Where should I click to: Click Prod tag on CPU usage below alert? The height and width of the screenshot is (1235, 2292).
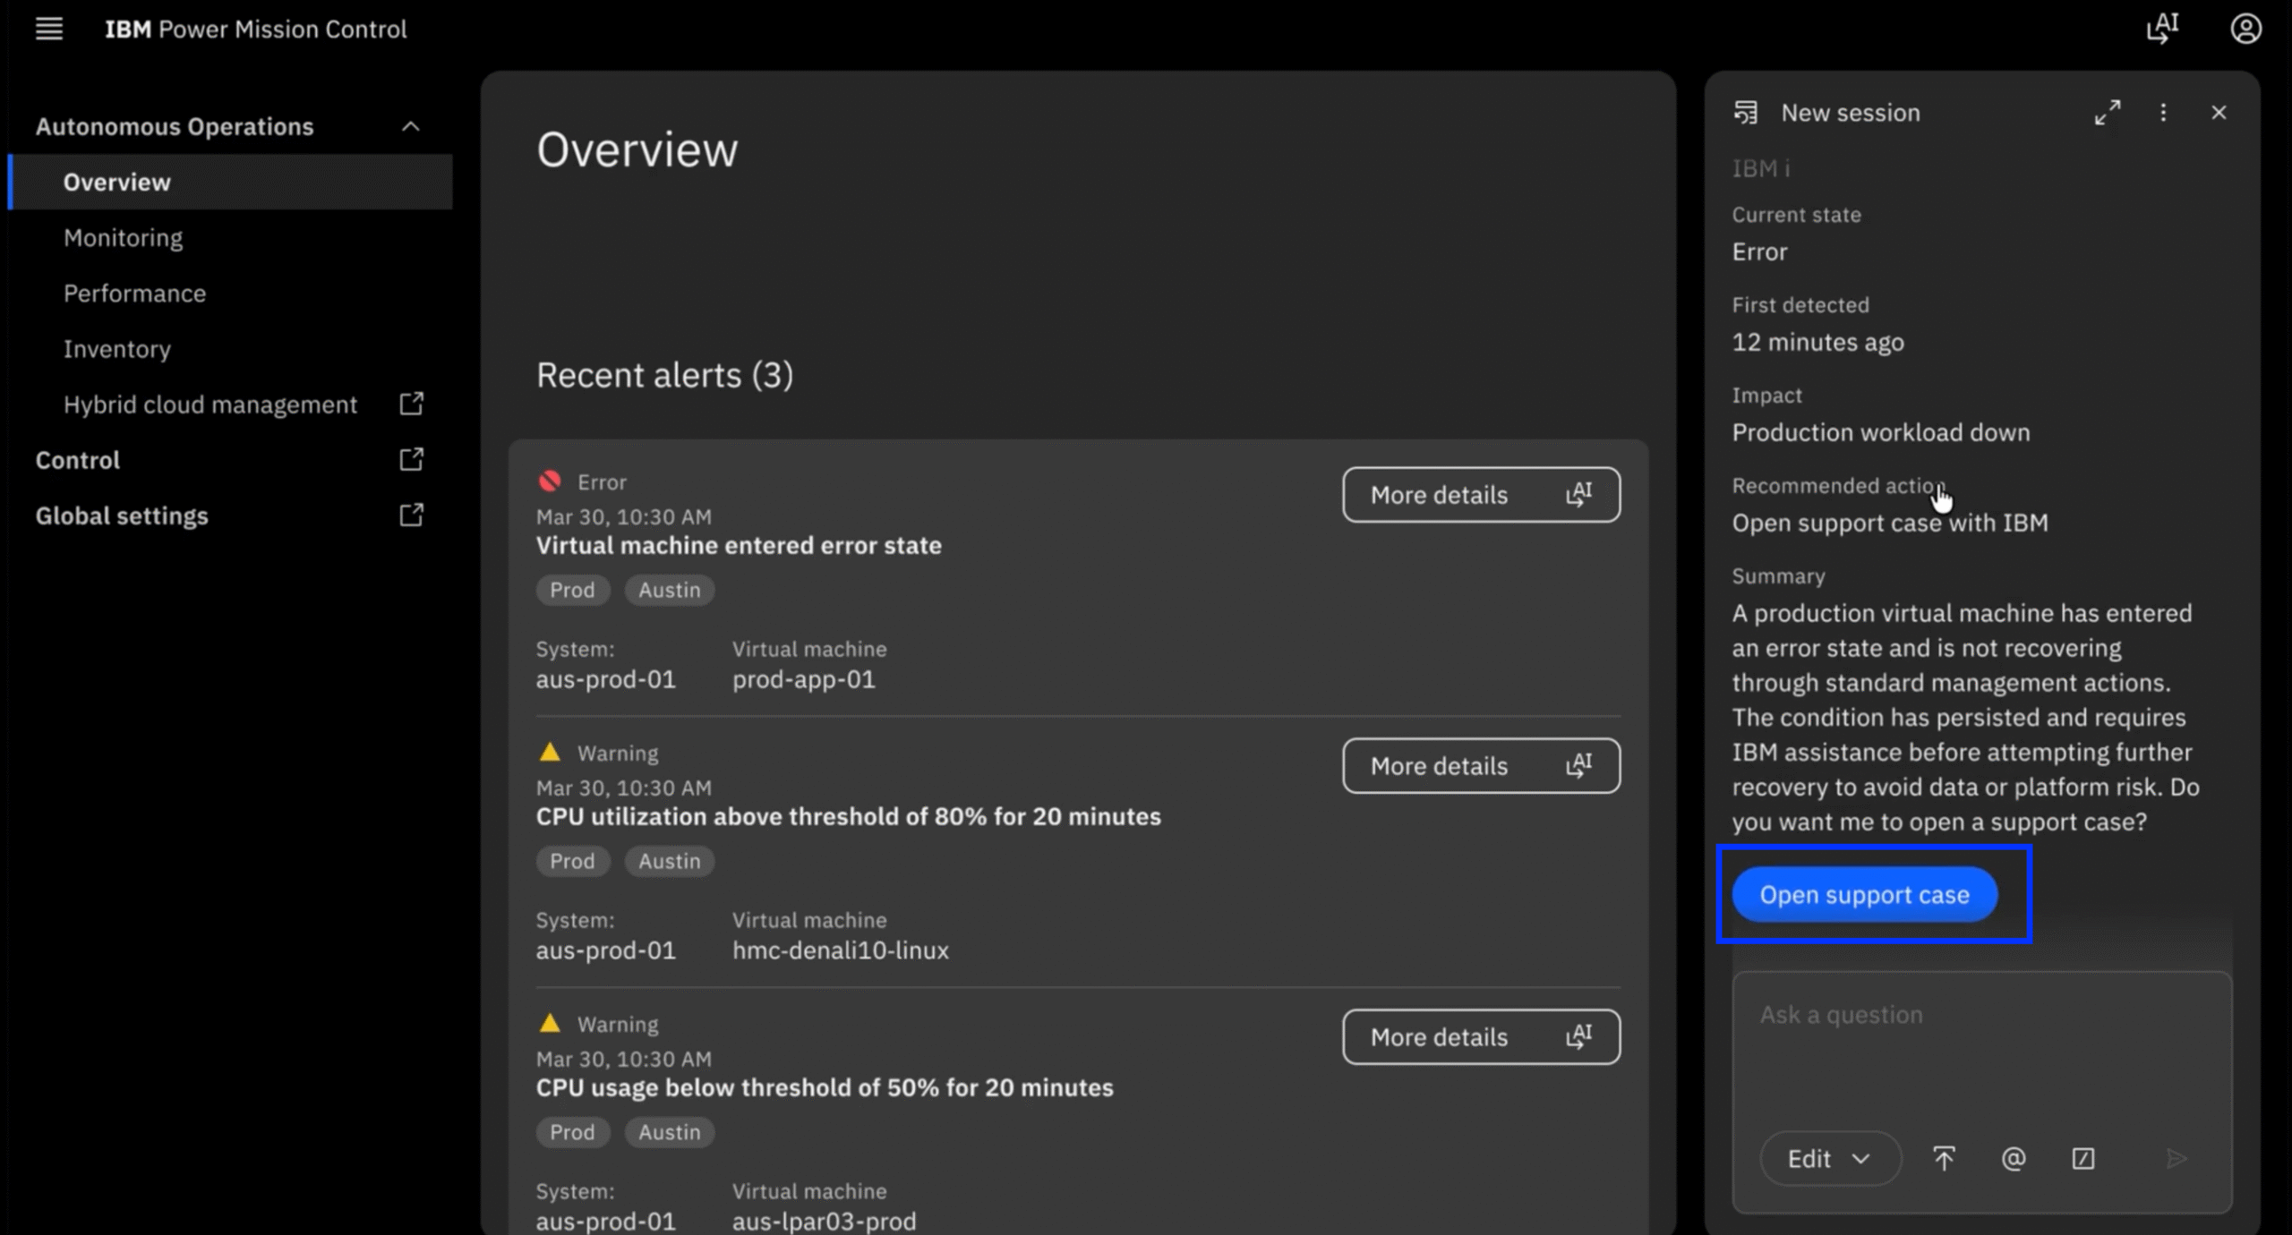coord(572,1132)
